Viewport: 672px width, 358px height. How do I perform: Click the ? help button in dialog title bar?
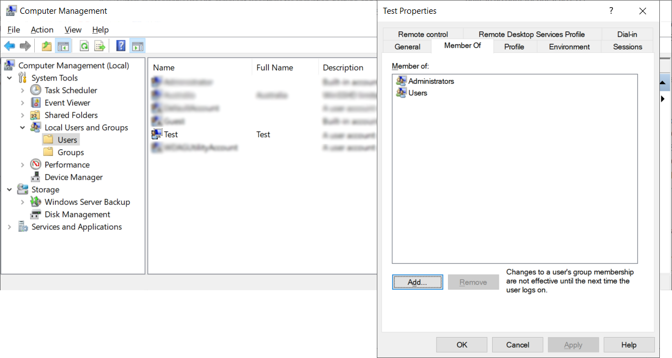[611, 11]
